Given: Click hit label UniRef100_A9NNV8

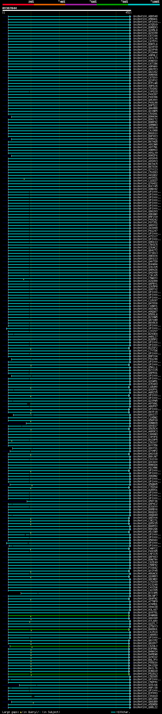Looking at the screenshot, I should point(145,423).
